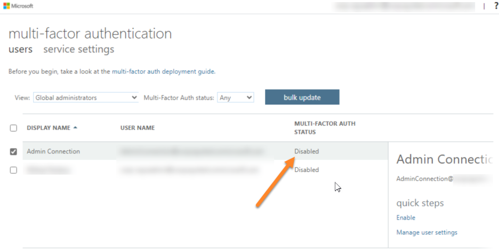Switch to the users tab
The height and width of the screenshot is (251, 499).
tap(20, 50)
